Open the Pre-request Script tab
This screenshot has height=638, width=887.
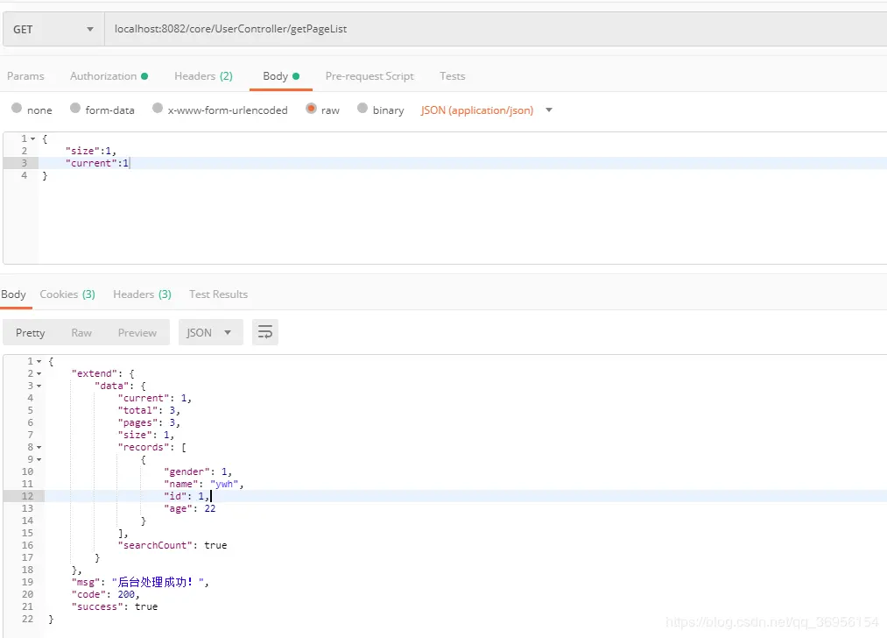coord(370,76)
